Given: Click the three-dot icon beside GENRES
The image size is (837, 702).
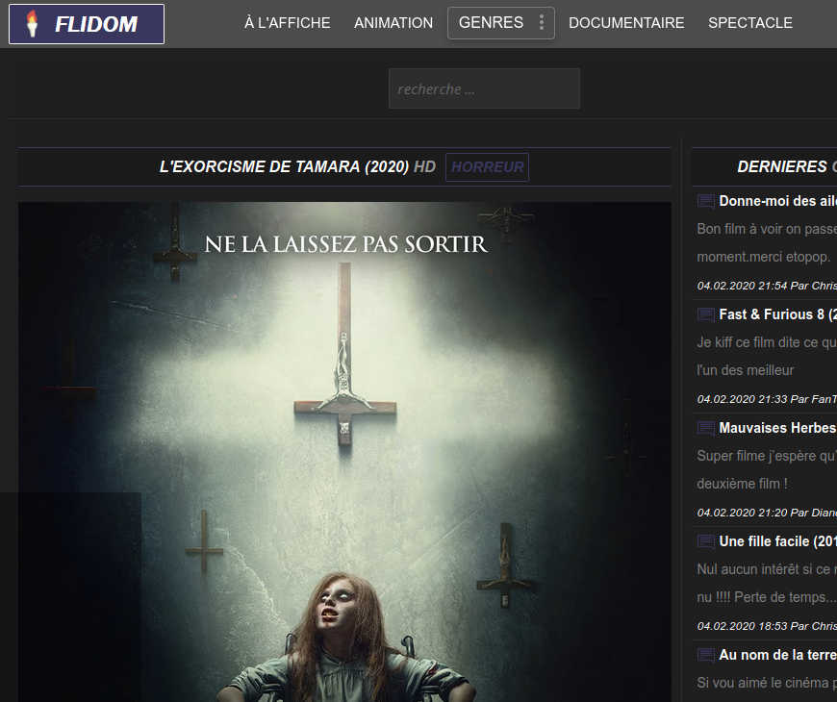Looking at the screenshot, I should 542,22.
